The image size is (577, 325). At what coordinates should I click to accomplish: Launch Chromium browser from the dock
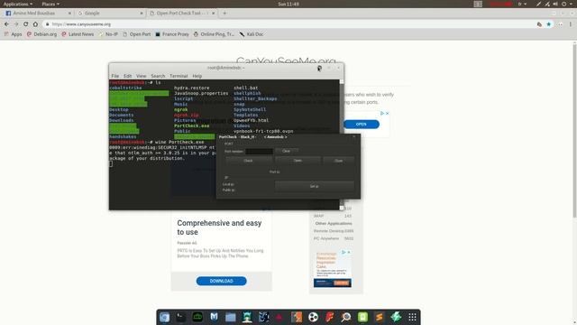coord(164,317)
